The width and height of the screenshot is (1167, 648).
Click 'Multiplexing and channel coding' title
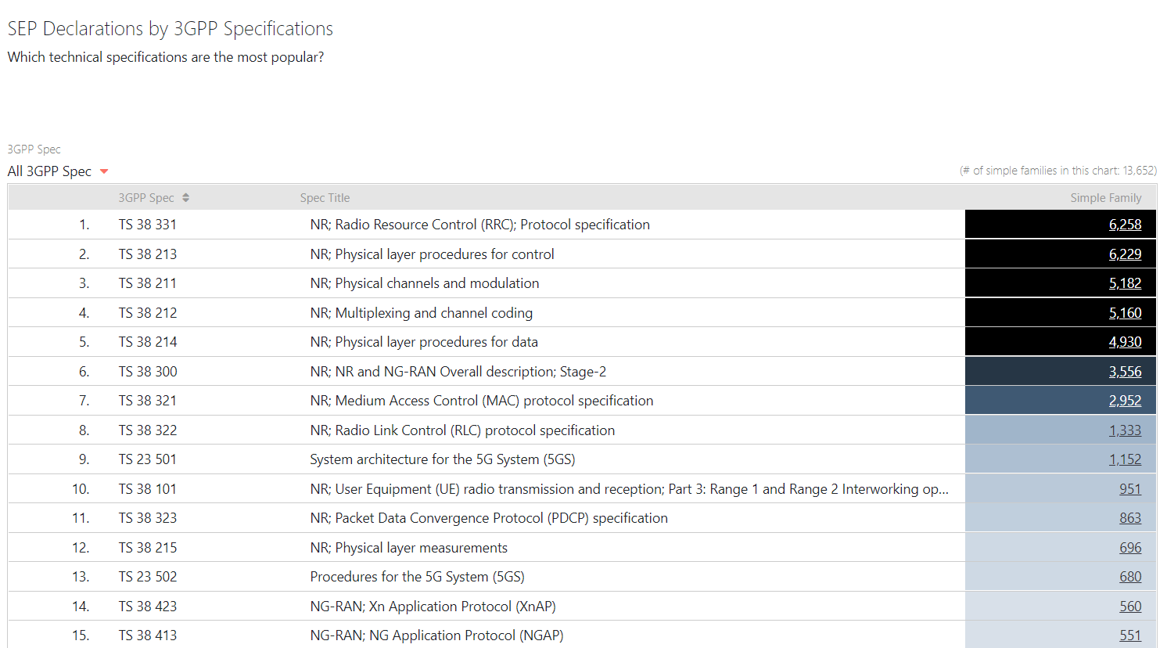[x=421, y=313]
